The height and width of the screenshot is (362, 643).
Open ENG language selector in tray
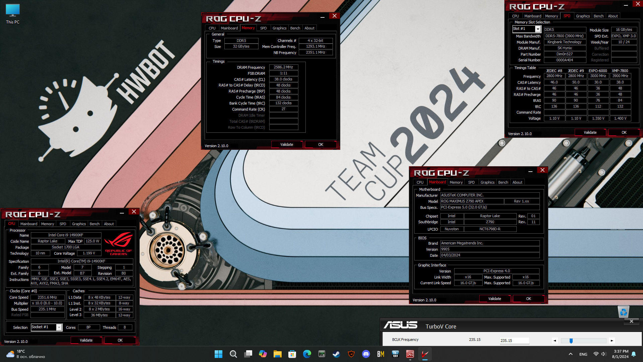pyautogui.click(x=583, y=354)
